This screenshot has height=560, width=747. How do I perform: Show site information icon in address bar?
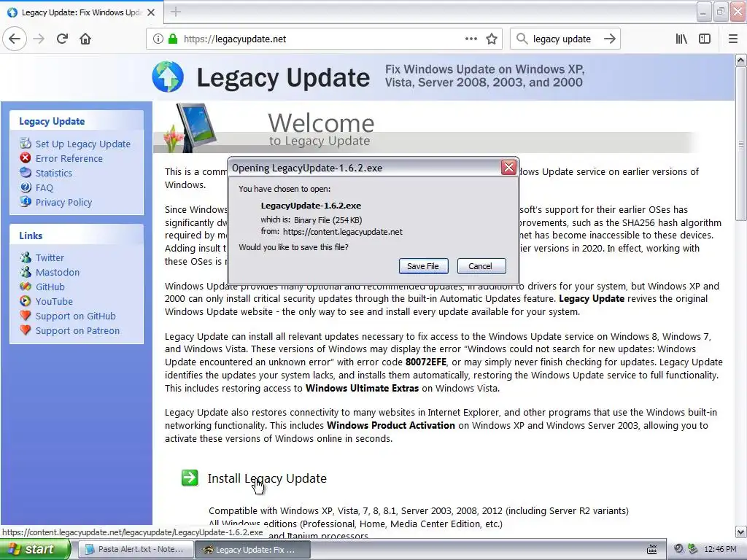pyautogui.click(x=158, y=39)
